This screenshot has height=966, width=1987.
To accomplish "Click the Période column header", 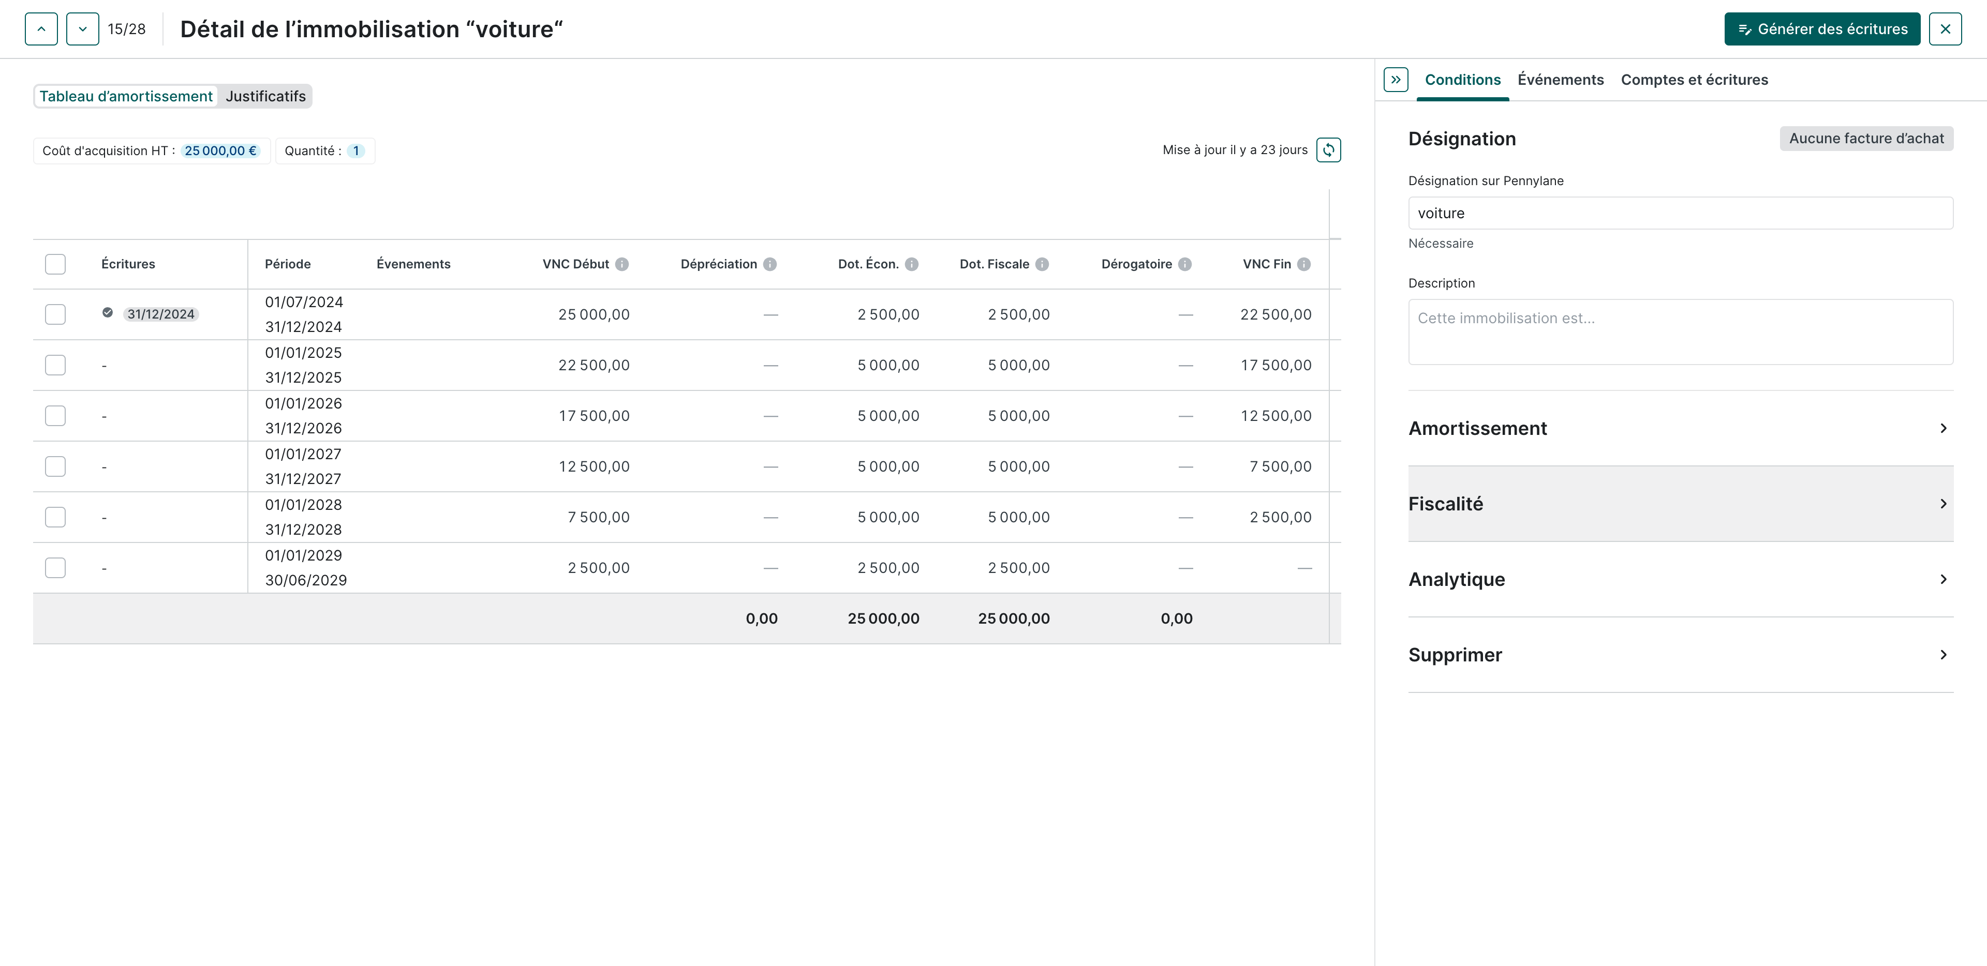I will coord(287,264).
